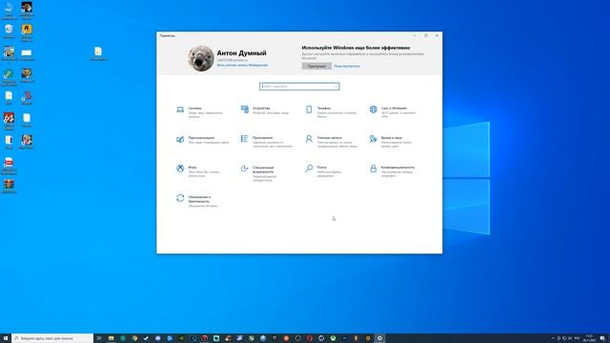Click the taskbar clock and date

589,338
